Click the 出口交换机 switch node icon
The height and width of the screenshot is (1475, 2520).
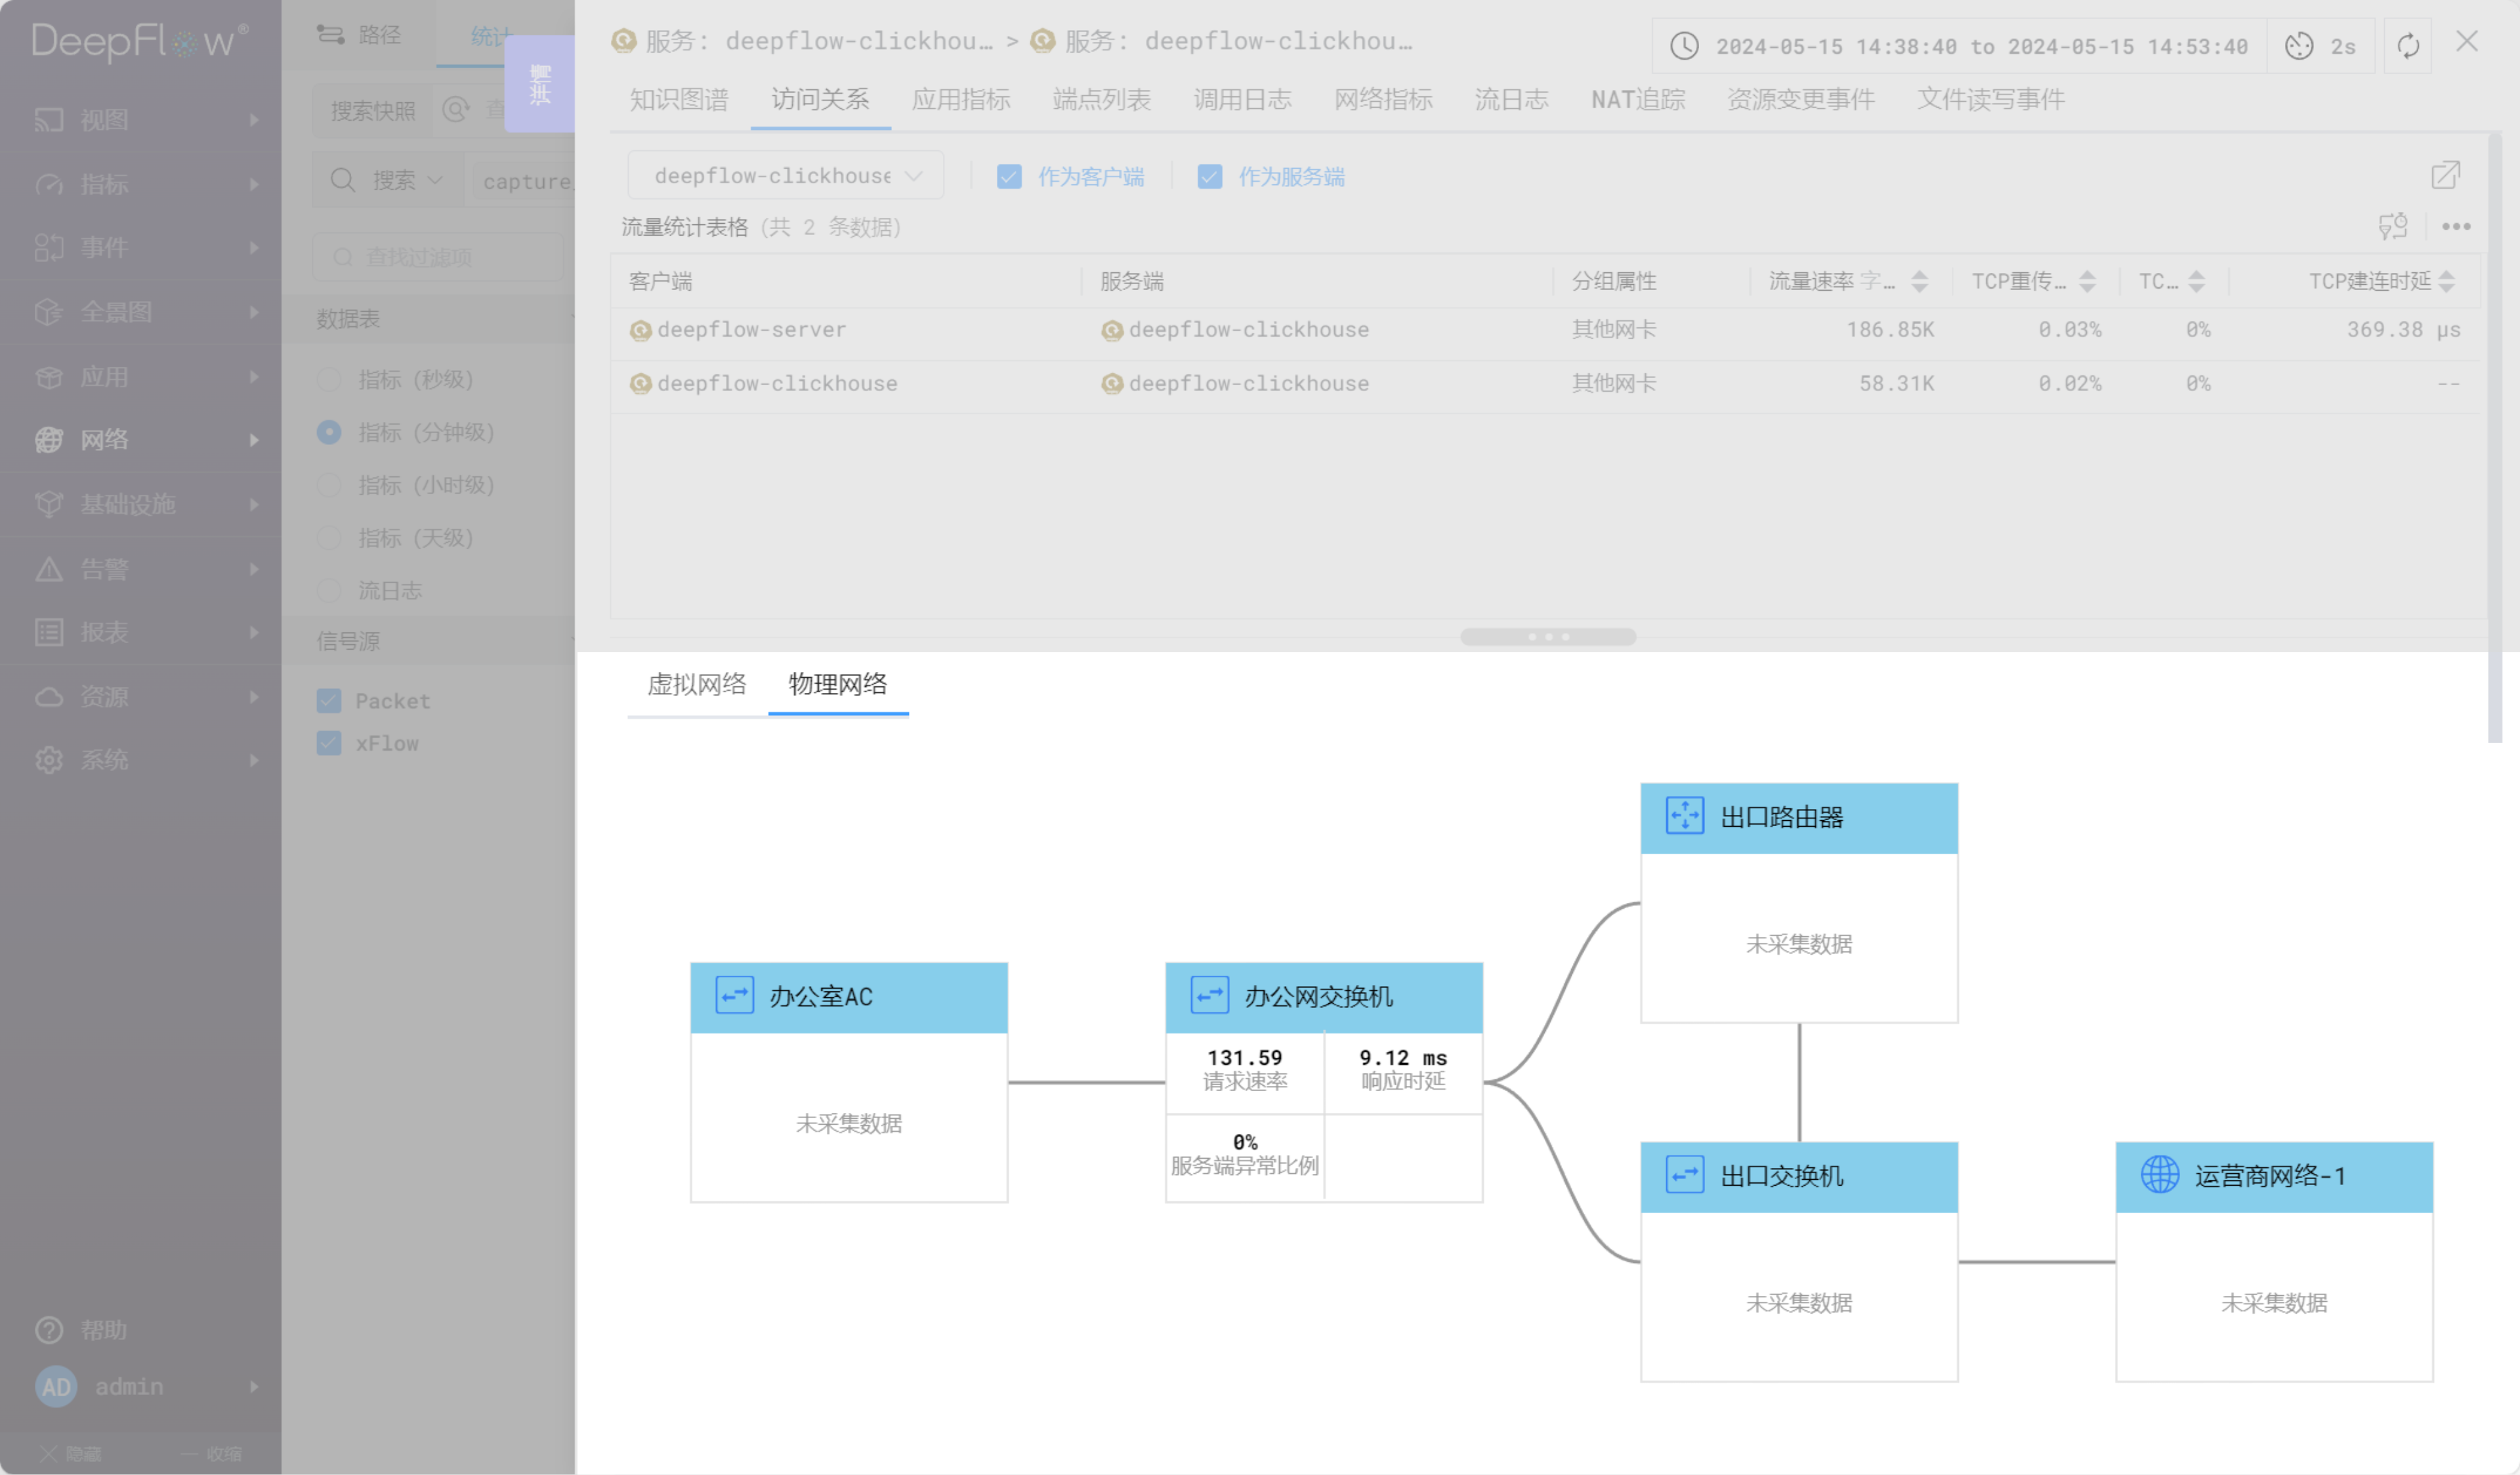point(1684,1175)
